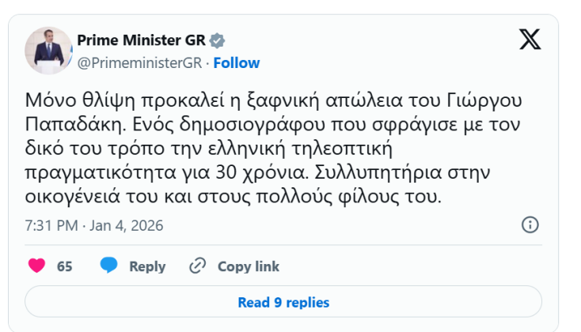This screenshot has width=581, height=332.
Task: Click the blue reply speech bubble icon
Action: tap(109, 266)
